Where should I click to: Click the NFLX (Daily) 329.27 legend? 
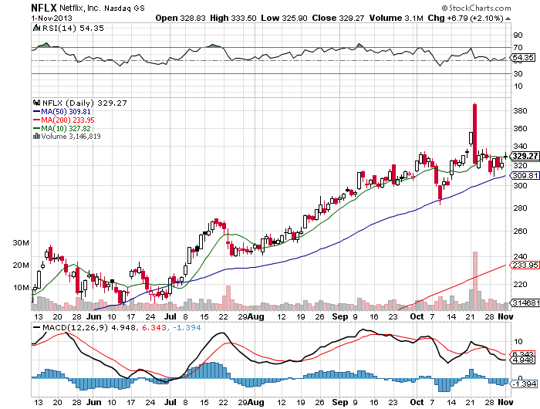(x=85, y=103)
